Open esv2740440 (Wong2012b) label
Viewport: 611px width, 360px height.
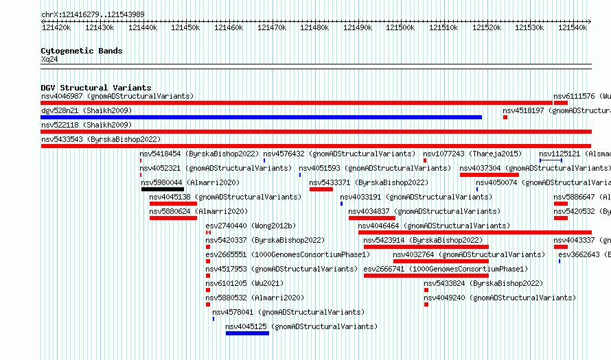tap(251, 226)
